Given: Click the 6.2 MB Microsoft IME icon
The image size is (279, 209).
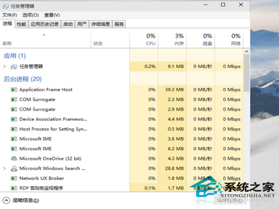Looking at the screenshot, I should 14,149.
